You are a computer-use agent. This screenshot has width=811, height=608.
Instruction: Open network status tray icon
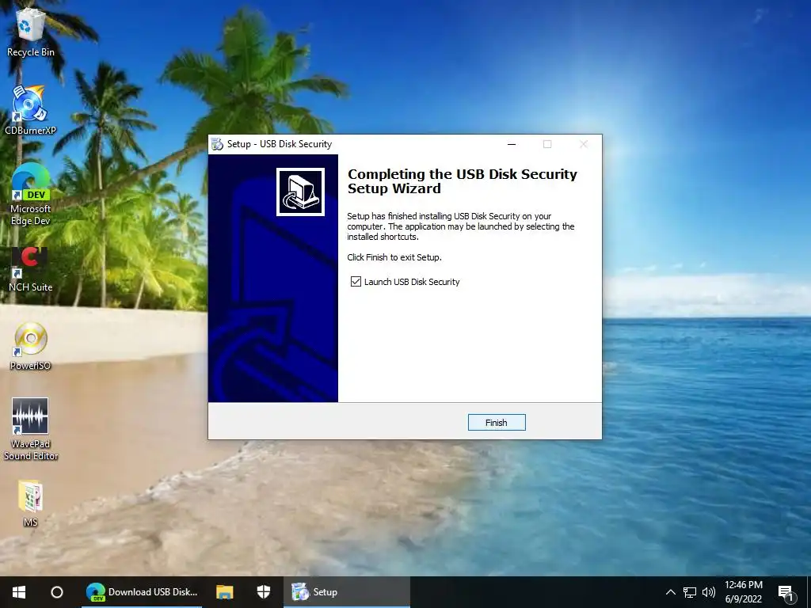pos(690,592)
